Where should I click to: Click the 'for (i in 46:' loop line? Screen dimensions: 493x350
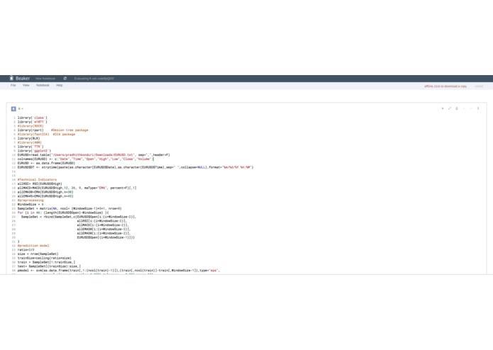[x=63, y=213]
